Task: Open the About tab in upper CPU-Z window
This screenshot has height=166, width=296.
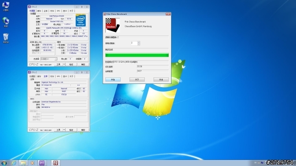Action: [x=71, y=11]
